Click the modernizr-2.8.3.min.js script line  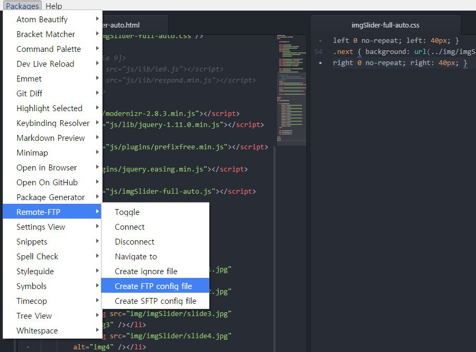[x=171, y=114]
